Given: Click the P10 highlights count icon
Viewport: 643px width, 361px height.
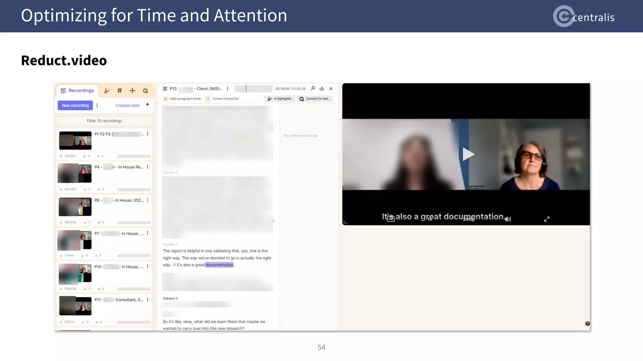Looking at the screenshot, I should pyautogui.click(x=85, y=289).
